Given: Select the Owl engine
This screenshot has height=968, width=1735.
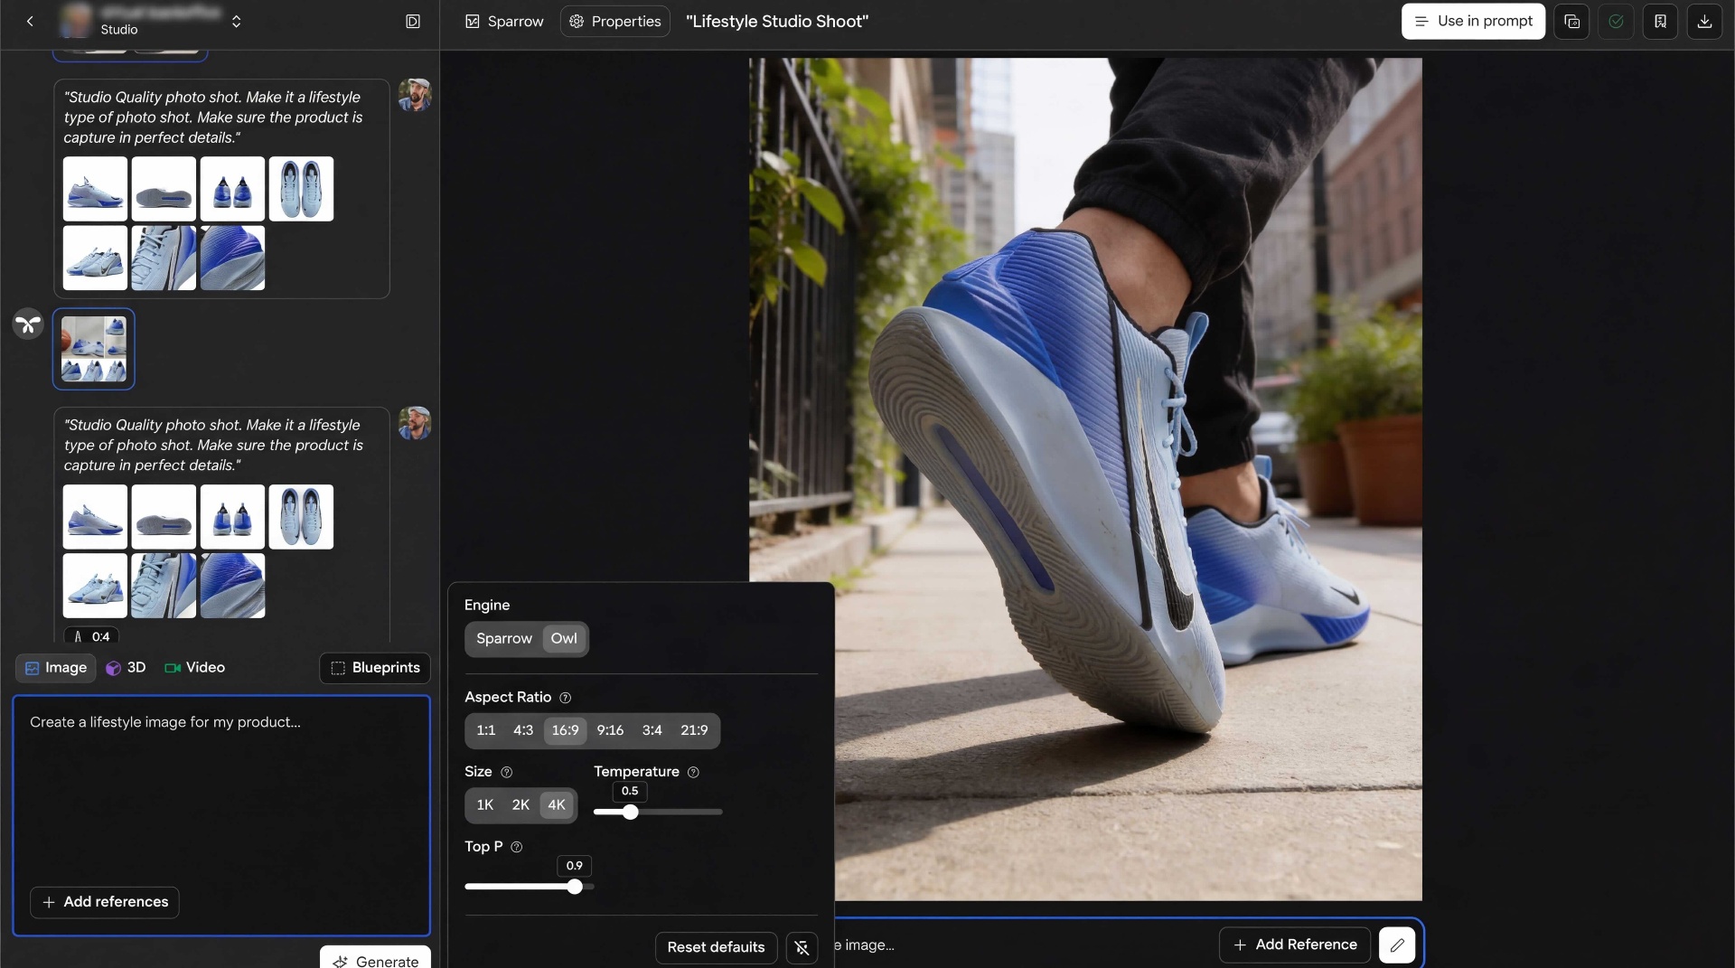Looking at the screenshot, I should coord(564,638).
